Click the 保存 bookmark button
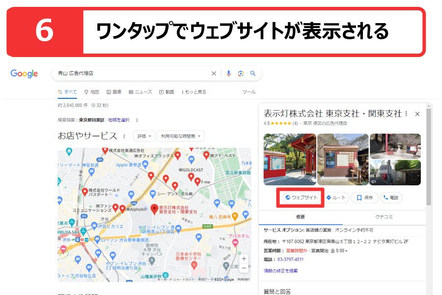Screen dimensions: 442x295 [x=365, y=198]
